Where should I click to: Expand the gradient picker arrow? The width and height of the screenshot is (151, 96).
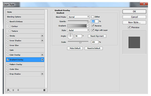[88, 26]
